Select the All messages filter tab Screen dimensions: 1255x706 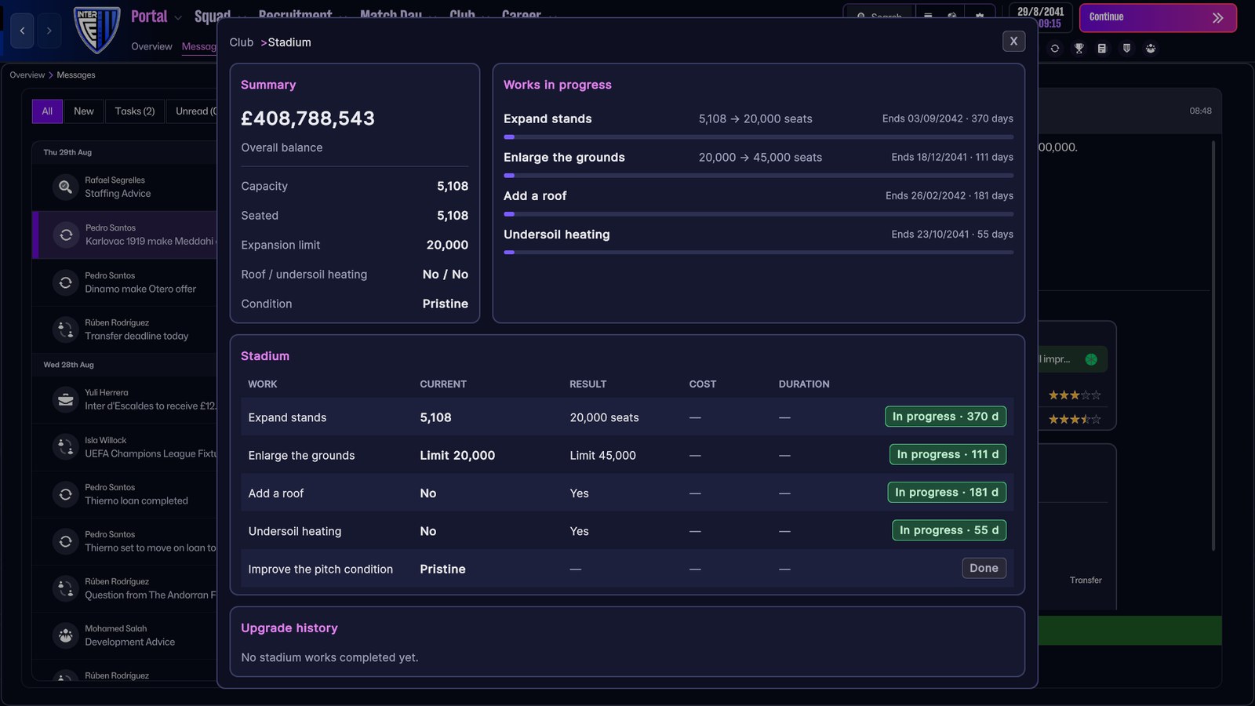point(47,111)
